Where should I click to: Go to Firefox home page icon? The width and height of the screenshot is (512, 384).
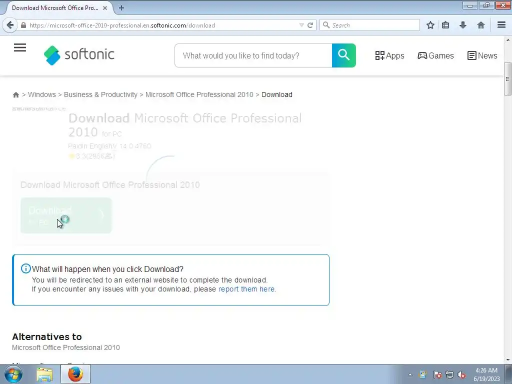click(x=480, y=25)
